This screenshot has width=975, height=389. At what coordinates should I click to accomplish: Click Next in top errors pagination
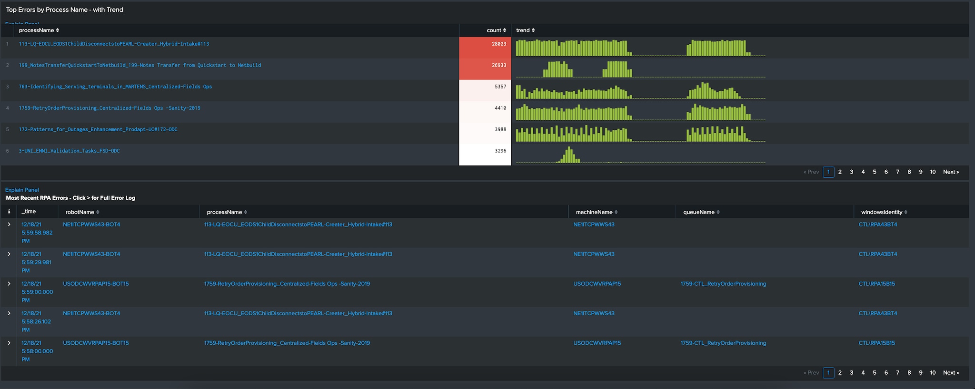pyautogui.click(x=951, y=172)
